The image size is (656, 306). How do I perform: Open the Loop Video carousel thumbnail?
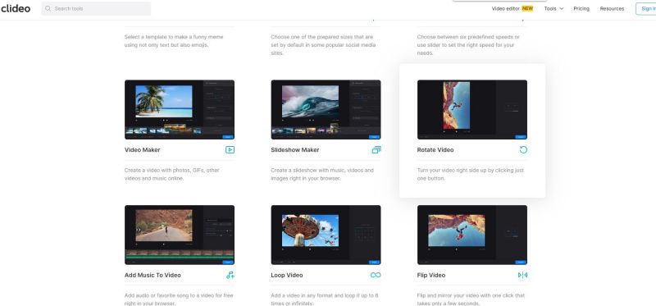[326, 235]
